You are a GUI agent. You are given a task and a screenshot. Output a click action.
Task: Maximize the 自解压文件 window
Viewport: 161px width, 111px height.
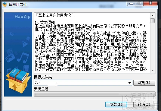139,3
